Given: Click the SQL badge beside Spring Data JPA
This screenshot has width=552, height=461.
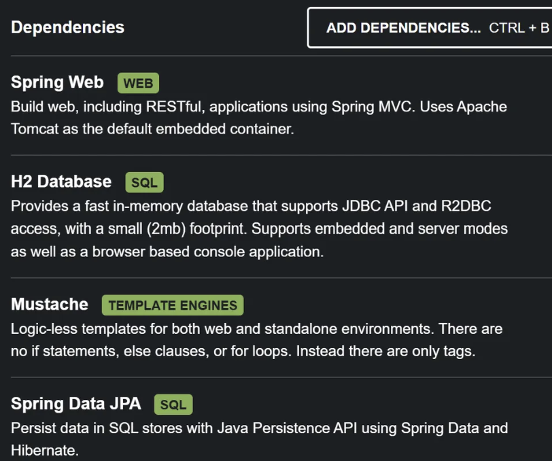Looking at the screenshot, I should [173, 405].
